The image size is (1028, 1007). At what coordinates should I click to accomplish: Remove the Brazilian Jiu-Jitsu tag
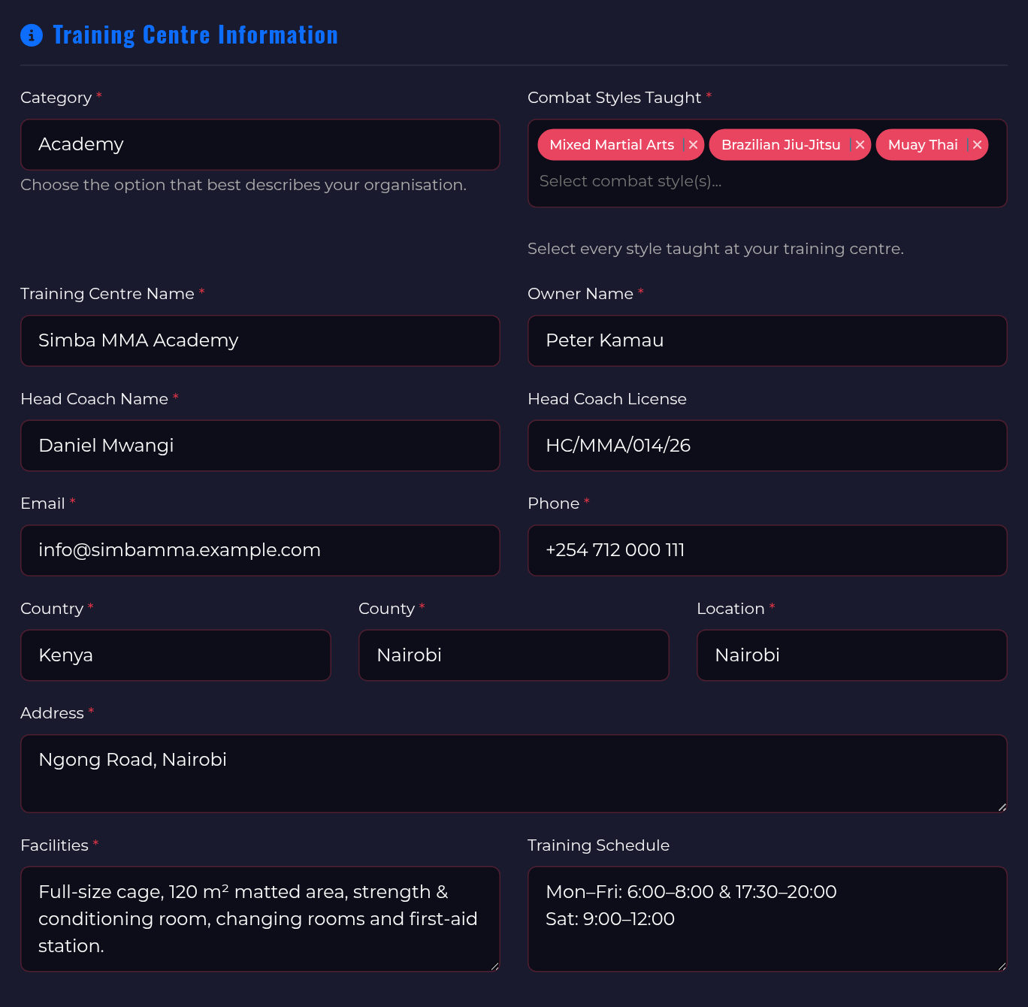click(860, 145)
